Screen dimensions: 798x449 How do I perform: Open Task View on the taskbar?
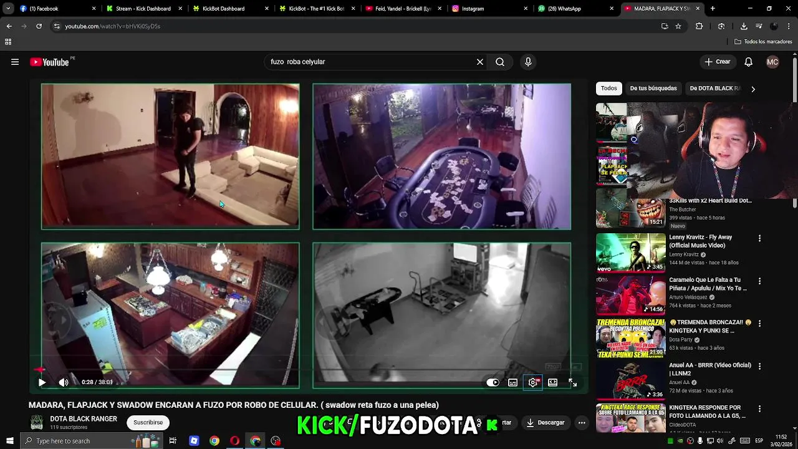pos(173,441)
